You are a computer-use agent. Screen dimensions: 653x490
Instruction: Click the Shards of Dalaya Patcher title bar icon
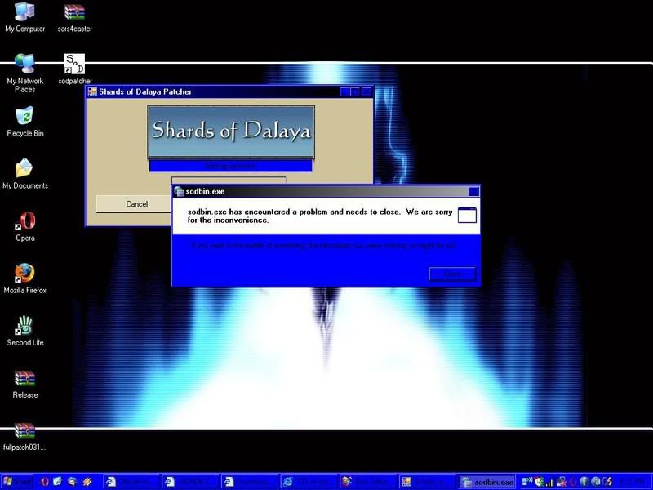coord(92,91)
